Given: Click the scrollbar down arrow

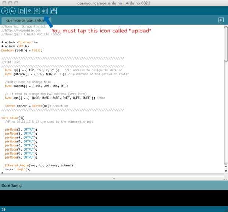Looking at the screenshot, I should (226, 171).
